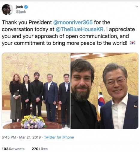View the 103 Retweets list
The width and height of the screenshot is (140, 152).
pos(13,149)
